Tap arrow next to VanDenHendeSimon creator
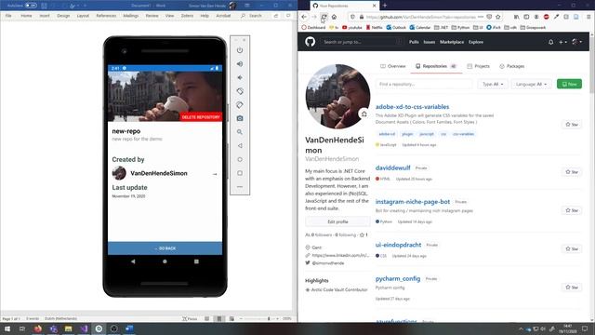 215,174
